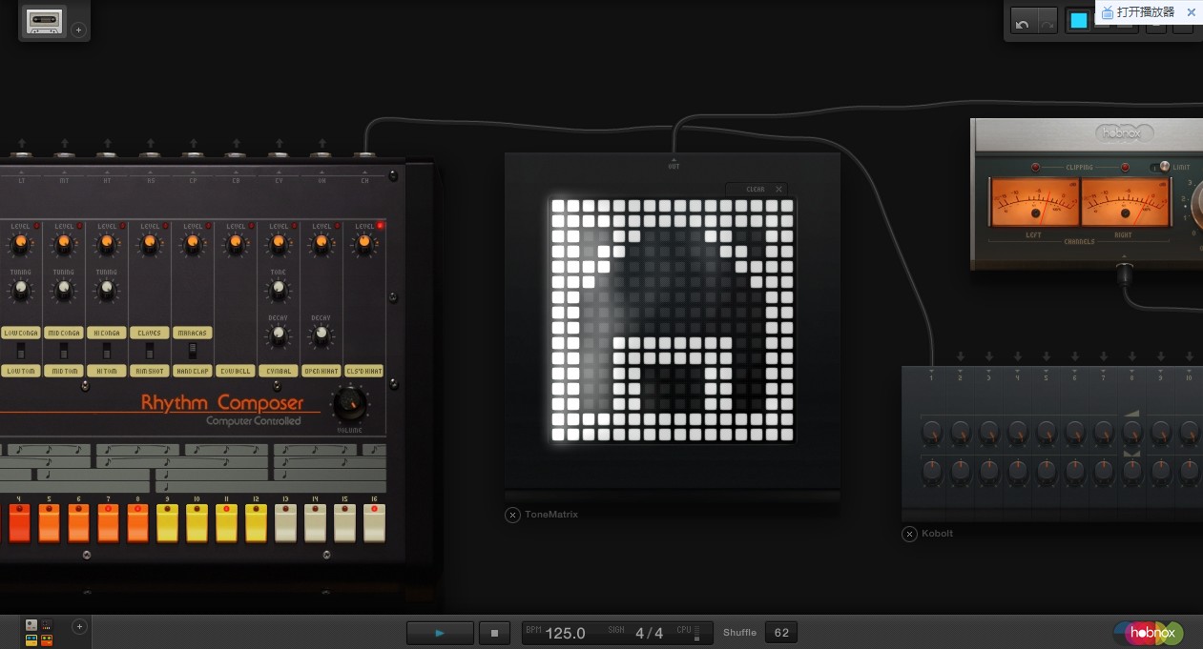Click the Cymbal TONE knob
The image size is (1203, 649).
[278, 291]
